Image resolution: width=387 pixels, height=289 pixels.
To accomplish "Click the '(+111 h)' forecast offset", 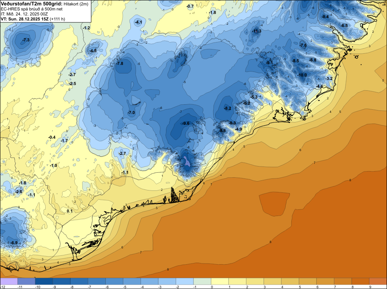I will 58,19.
